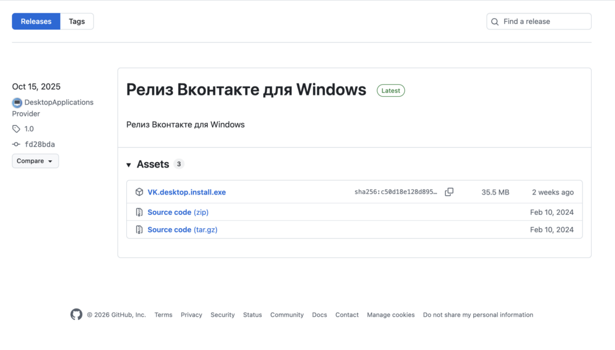The height and width of the screenshot is (350, 615).
Task: Open the Terms footer link
Action: (x=163, y=315)
